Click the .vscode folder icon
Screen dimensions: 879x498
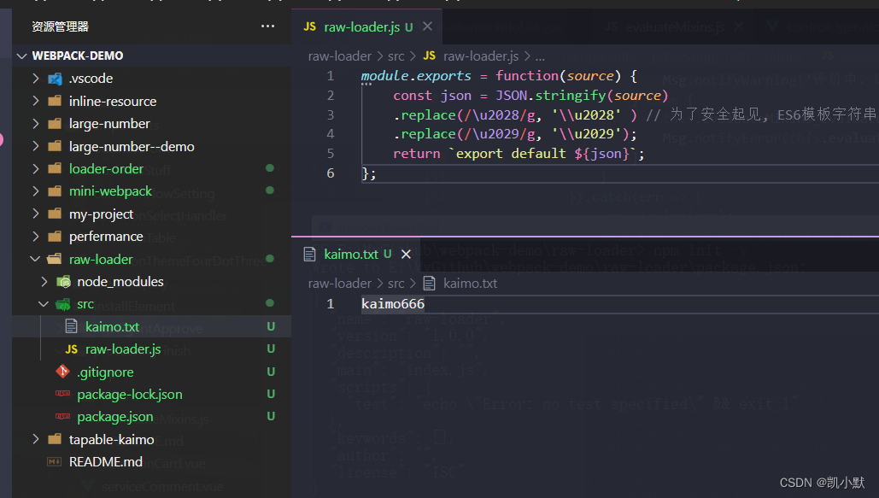(54, 78)
